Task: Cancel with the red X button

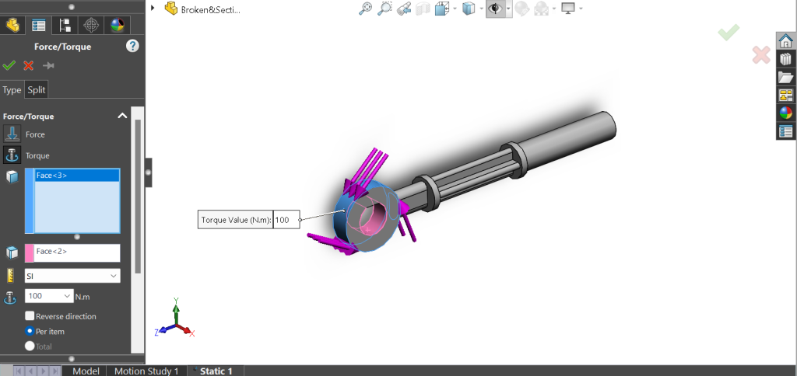Action: coord(29,66)
